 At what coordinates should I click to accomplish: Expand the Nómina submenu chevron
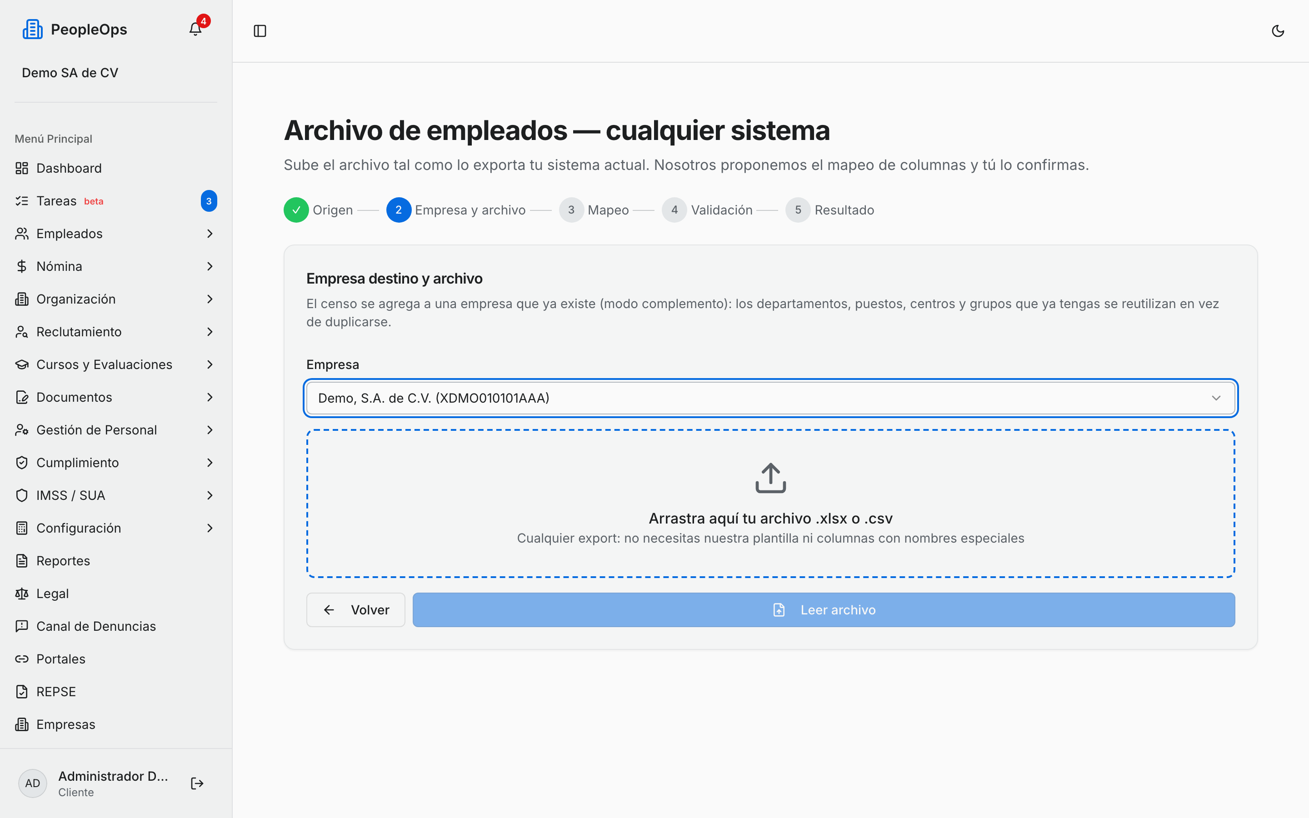(x=210, y=266)
